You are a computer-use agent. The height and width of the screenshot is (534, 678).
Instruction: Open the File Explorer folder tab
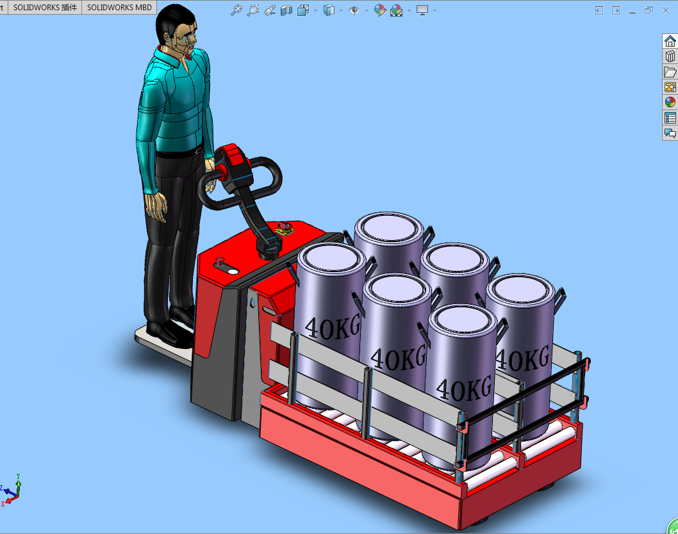(x=670, y=72)
